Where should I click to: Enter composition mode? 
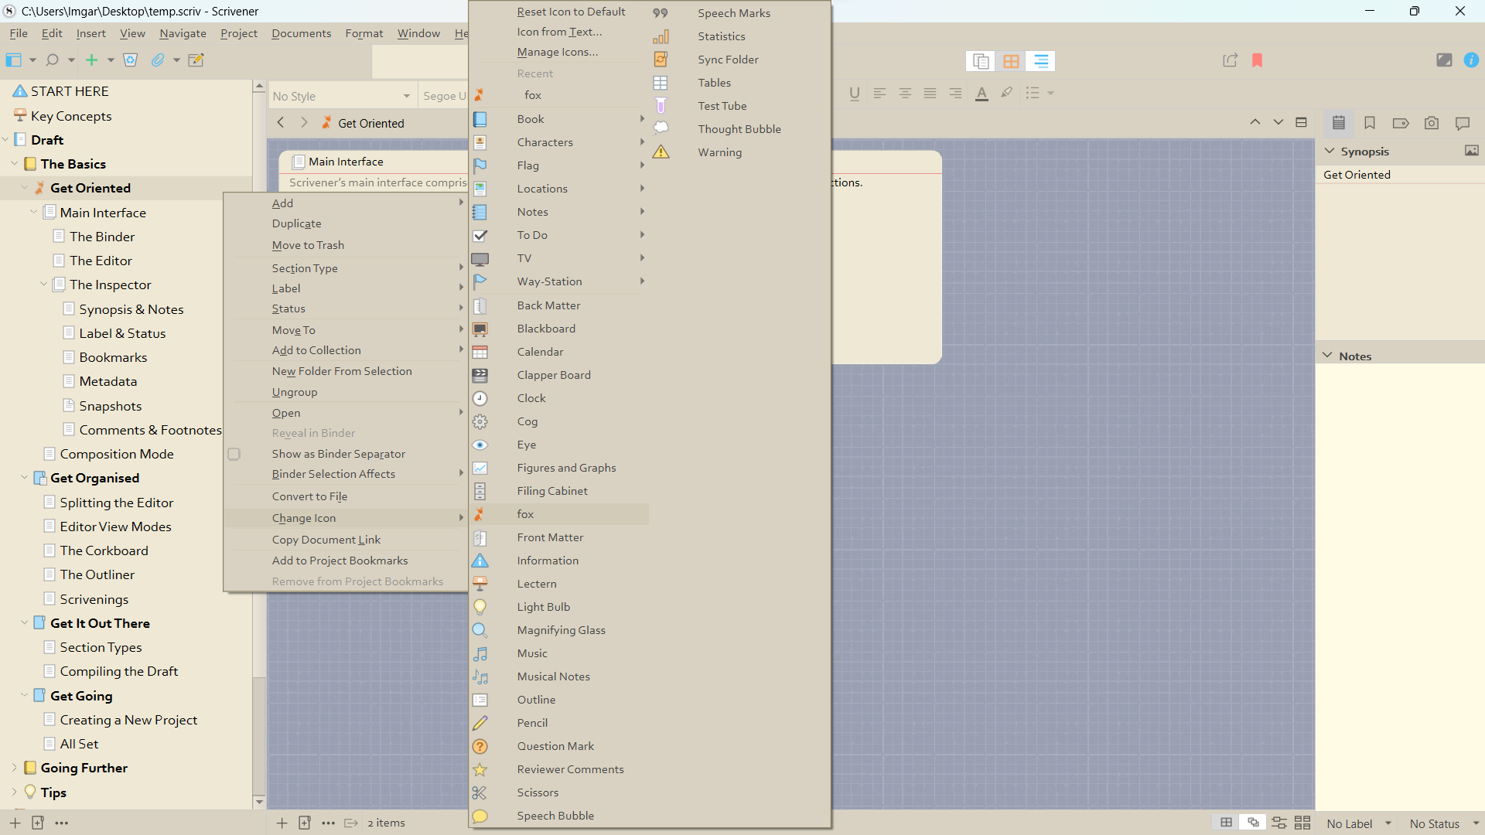pyautogui.click(x=1445, y=60)
